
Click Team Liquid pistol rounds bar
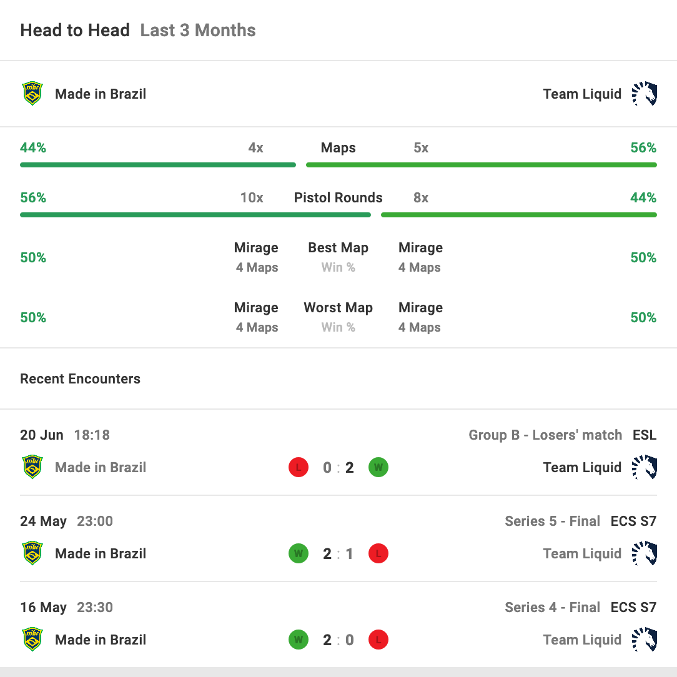518,215
